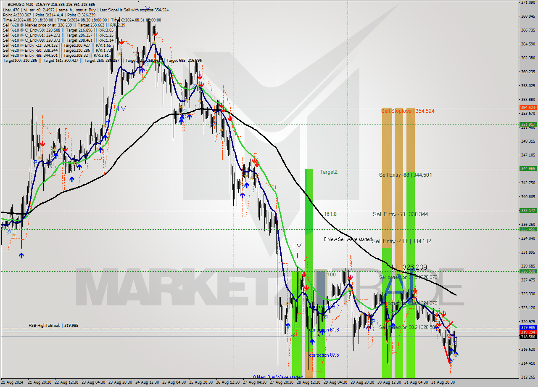The width and height of the screenshot is (538, 387).
Task: Click the 366.735 price axis value
Action: click(x=528, y=30)
